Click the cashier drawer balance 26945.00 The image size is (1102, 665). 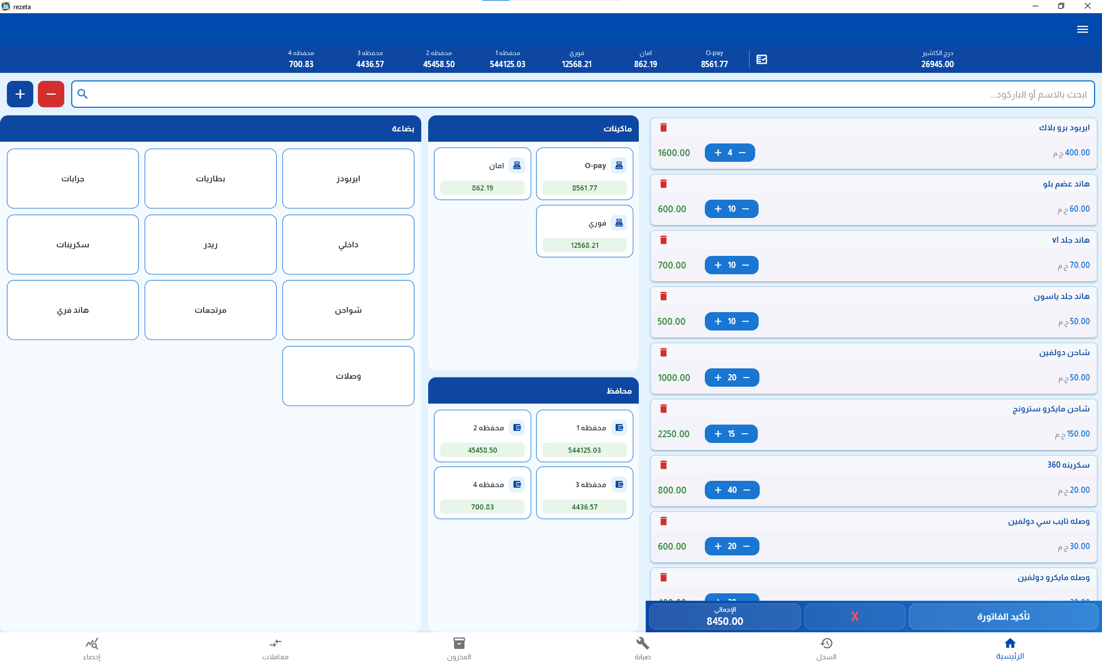point(937,64)
